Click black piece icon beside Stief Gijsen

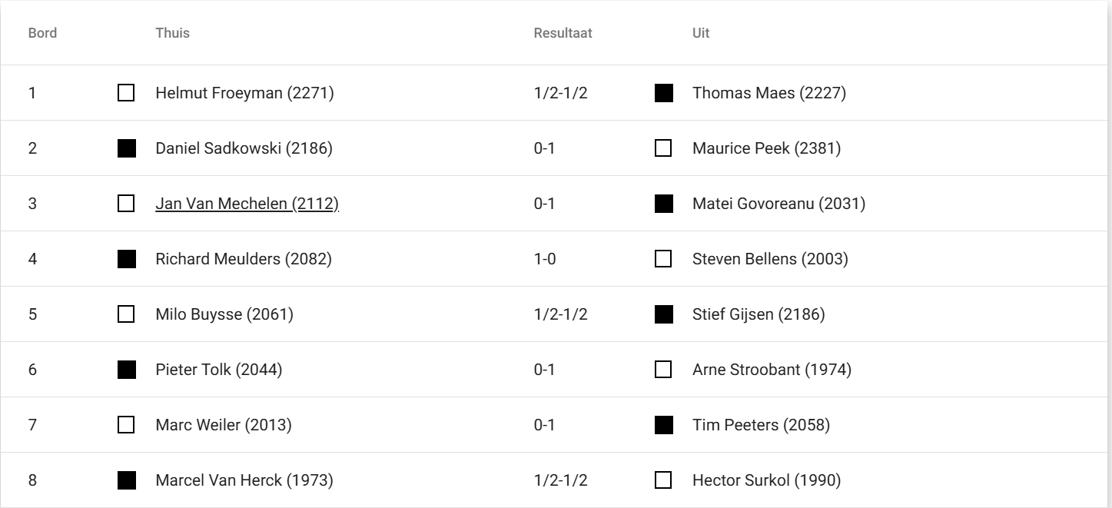[664, 314]
